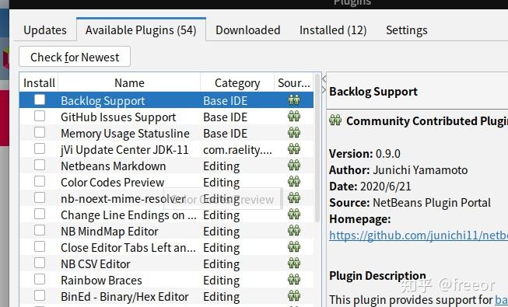
Task: Click the community icon in Netbeans Markdown row
Action: click(x=294, y=166)
